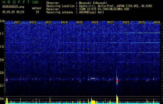Click the 0821 time marker
The image size is (163, 104).
[17, 22]
